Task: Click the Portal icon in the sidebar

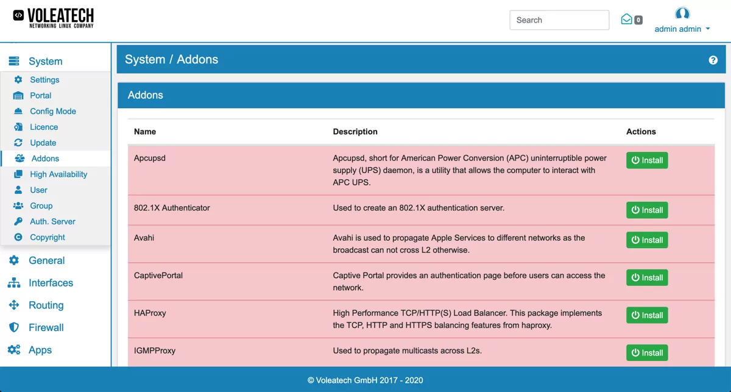Action: [x=19, y=95]
